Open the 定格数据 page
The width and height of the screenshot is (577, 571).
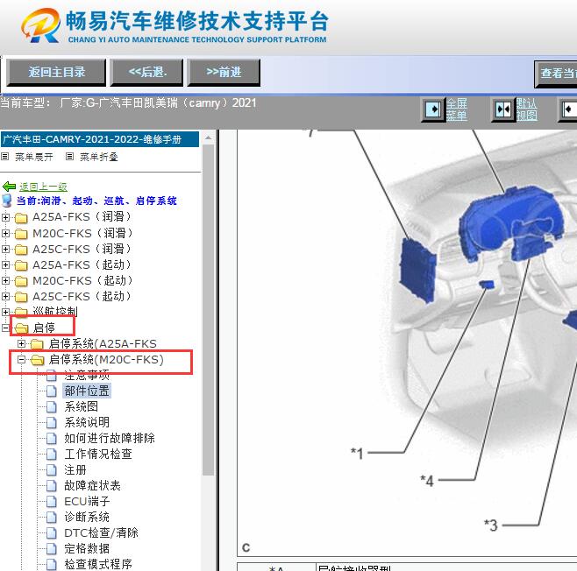pos(87,548)
